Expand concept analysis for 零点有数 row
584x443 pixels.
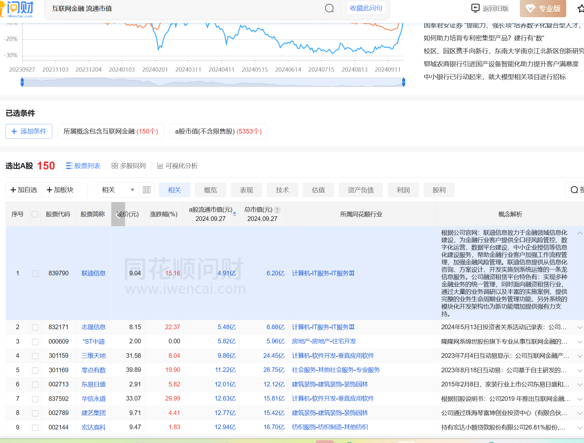[x=580, y=370]
